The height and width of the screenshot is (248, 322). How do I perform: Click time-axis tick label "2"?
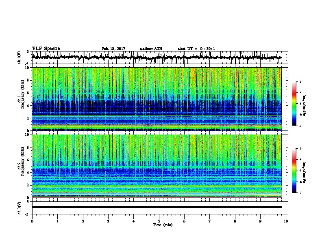pos(83,221)
